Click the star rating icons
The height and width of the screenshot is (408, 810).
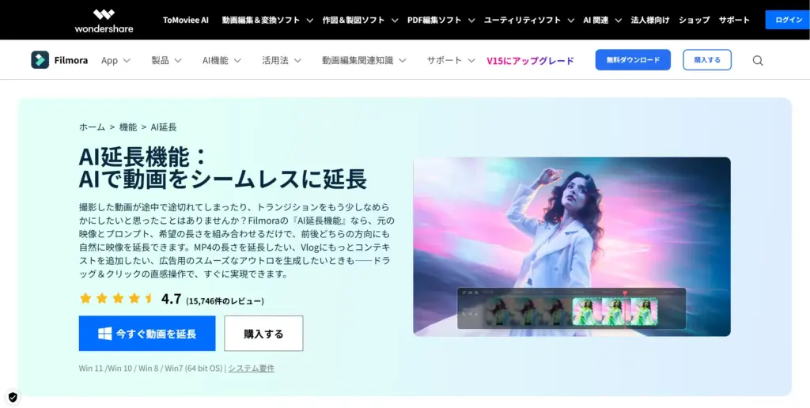(116, 299)
